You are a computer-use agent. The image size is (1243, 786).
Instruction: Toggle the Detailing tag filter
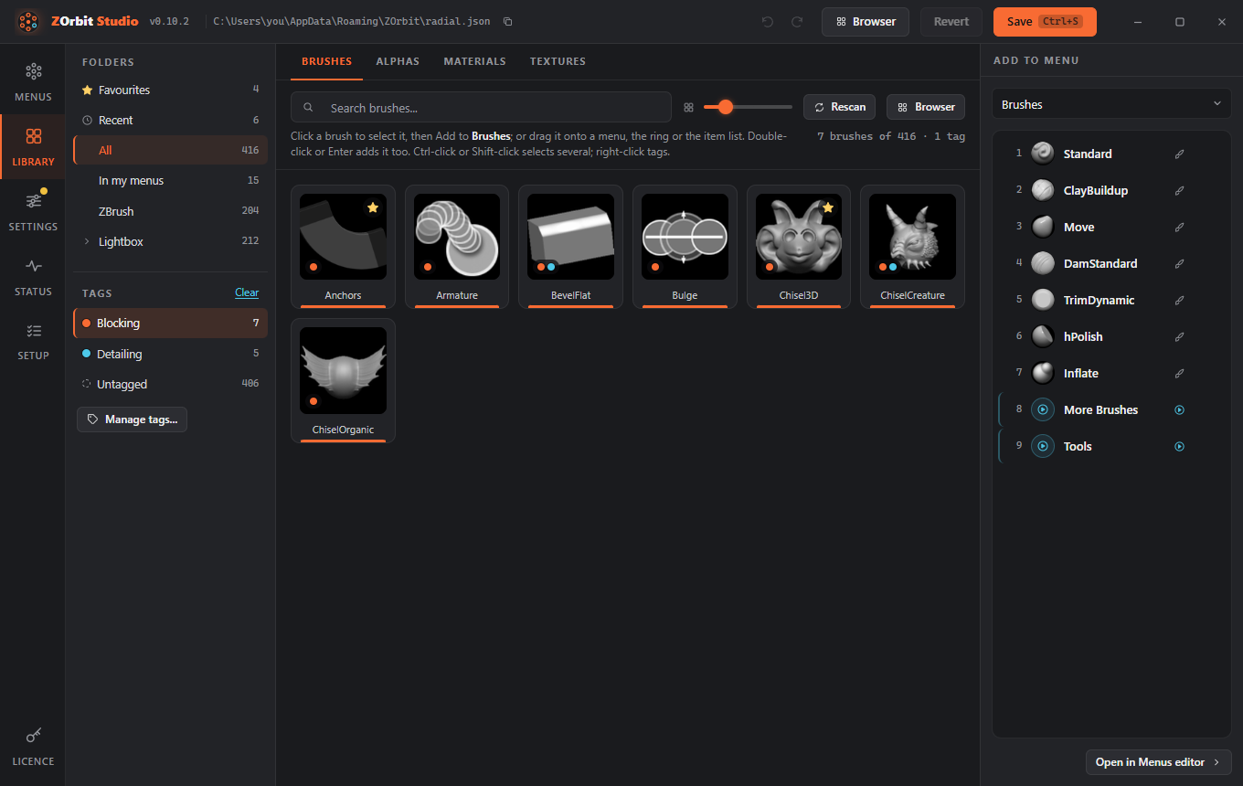point(170,354)
